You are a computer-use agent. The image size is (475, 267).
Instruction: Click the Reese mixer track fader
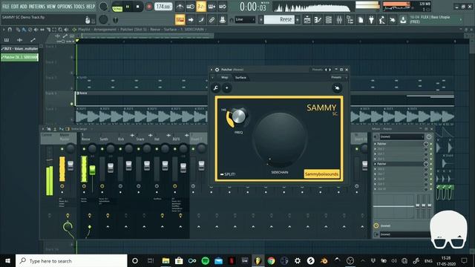pos(92,170)
